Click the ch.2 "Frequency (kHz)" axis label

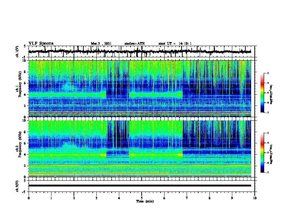[x=20, y=144]
